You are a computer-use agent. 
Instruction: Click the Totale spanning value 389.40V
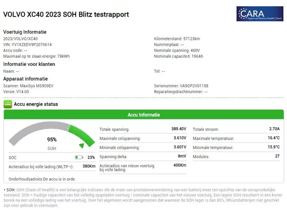click(178, 129)
